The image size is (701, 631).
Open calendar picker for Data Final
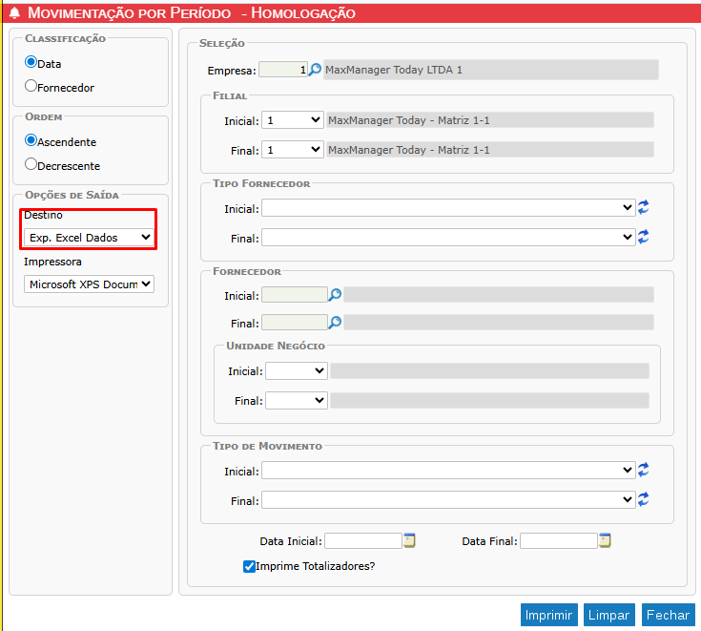tap(605, 540)
